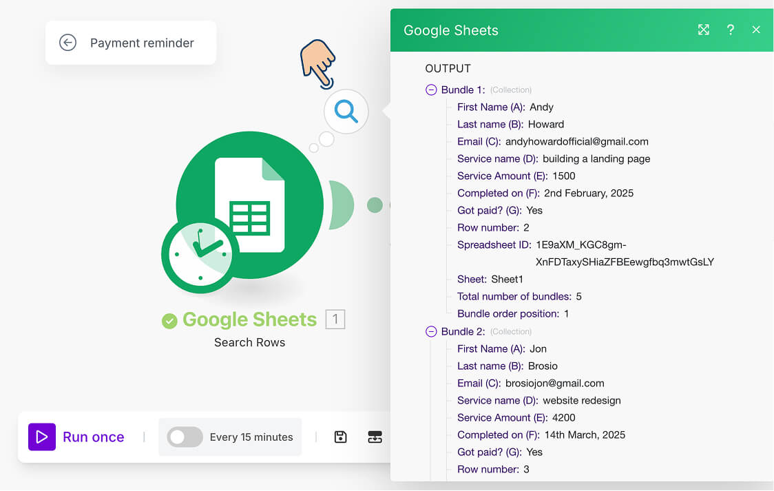Toggle the Every 15 minutes scheduling switch

pos(185,437)
